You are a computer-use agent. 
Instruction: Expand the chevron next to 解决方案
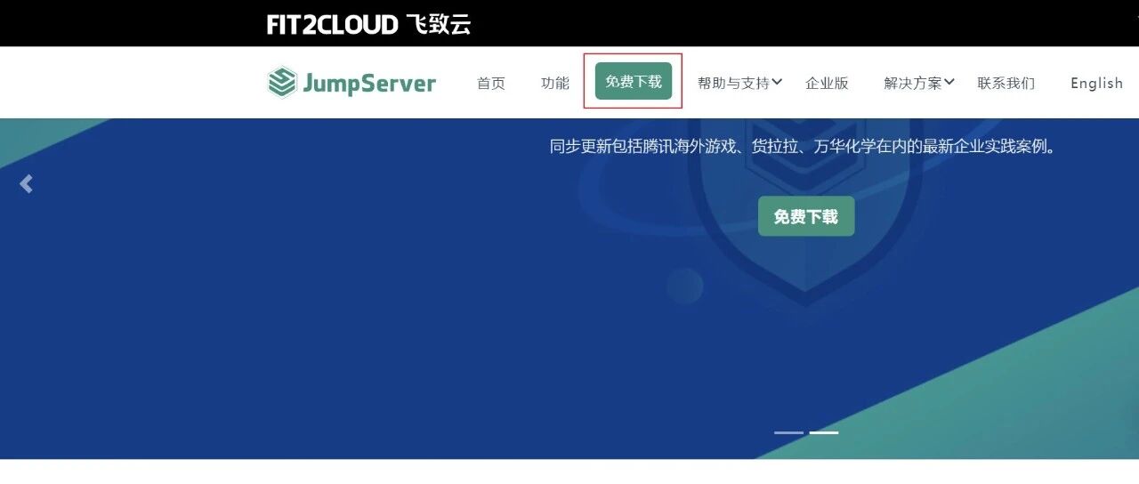[x=949, y=82]
